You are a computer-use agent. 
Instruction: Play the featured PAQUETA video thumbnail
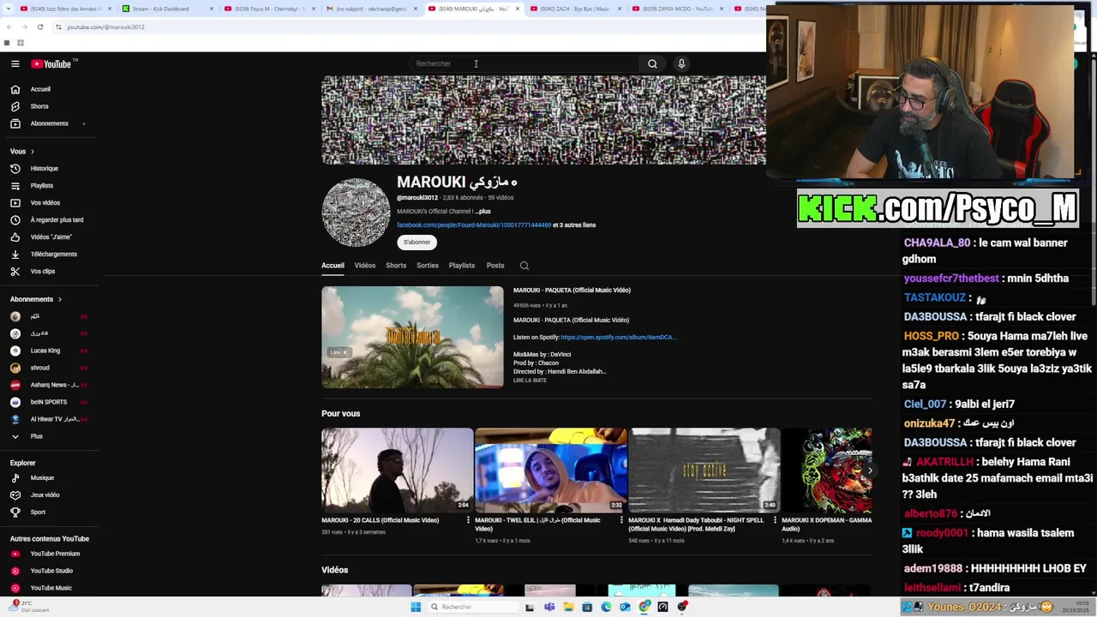click(412, 337)
